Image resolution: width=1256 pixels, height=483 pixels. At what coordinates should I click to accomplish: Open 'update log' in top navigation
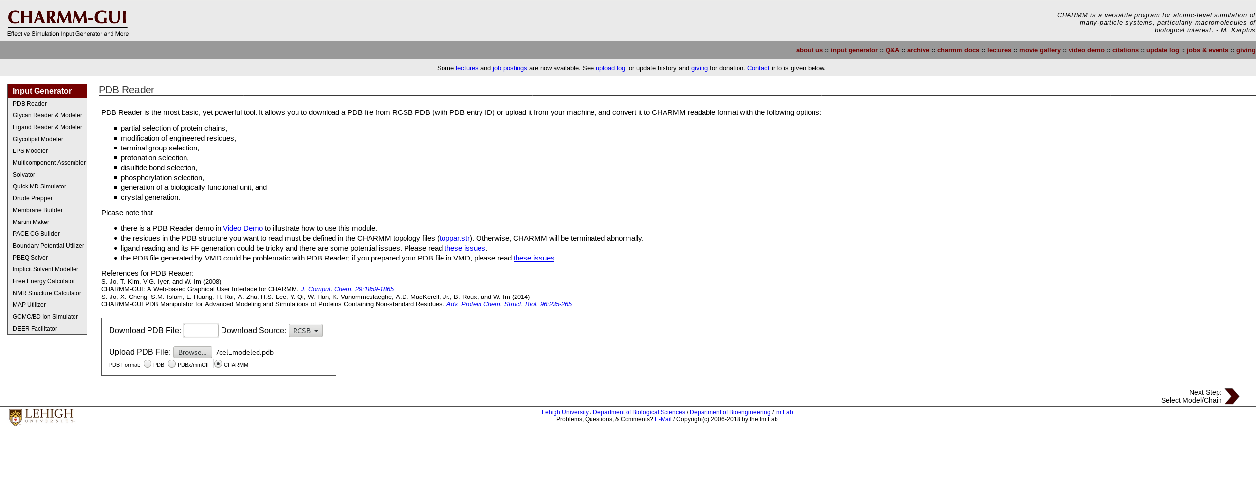pos(1162,50)
